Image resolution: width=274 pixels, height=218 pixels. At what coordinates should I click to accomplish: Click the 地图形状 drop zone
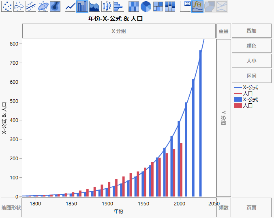click(x=11, y=207)
